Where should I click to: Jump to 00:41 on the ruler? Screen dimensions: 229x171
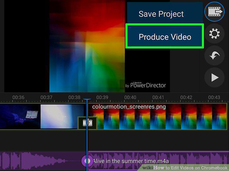click(158, 97)
